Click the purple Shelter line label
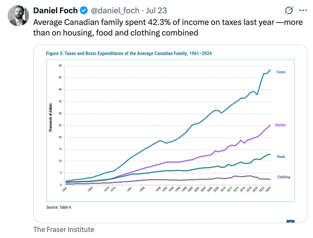The width and height of the screenshot is (313, 238). (280, 125)
